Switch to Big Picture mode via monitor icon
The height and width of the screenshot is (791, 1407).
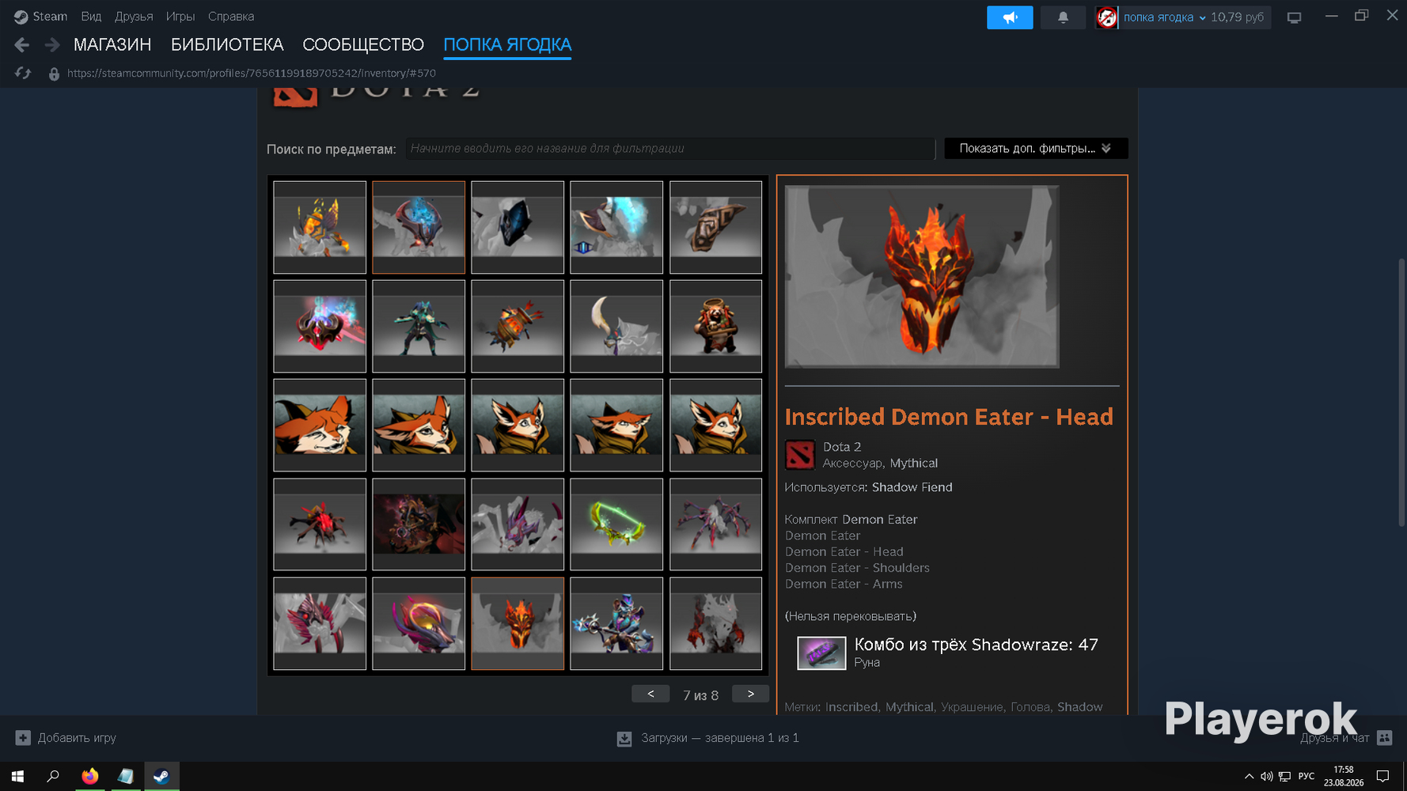click(1294, 17)
